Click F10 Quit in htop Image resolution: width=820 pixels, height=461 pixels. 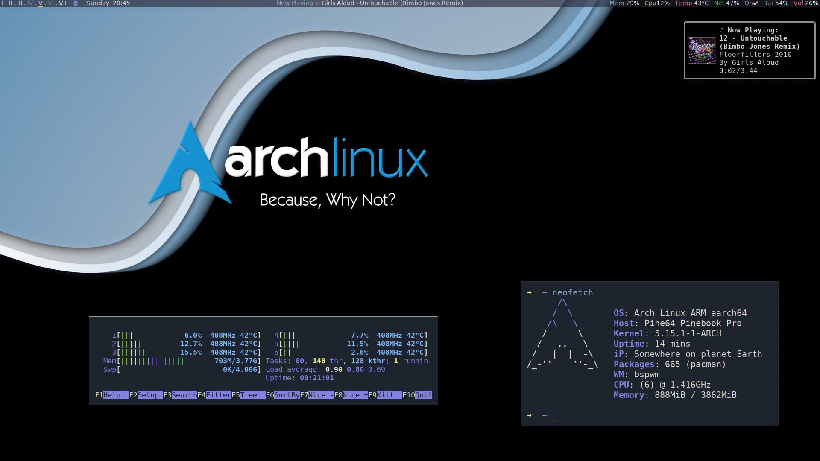click(x=417, y=395)
